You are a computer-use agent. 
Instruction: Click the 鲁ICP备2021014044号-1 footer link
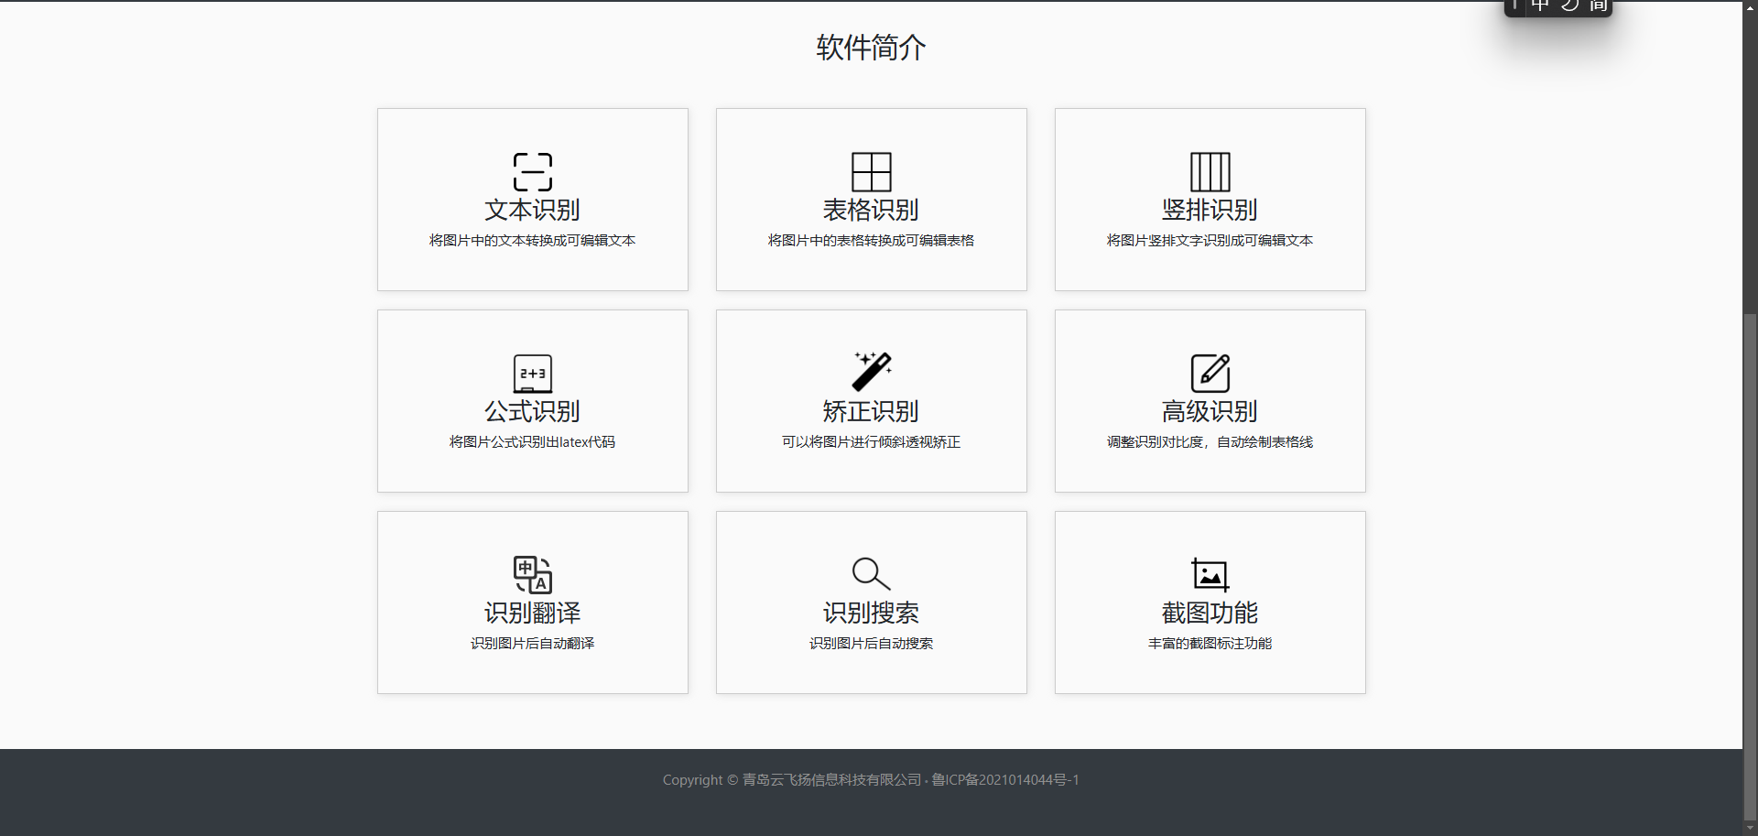pos(1005,780)
